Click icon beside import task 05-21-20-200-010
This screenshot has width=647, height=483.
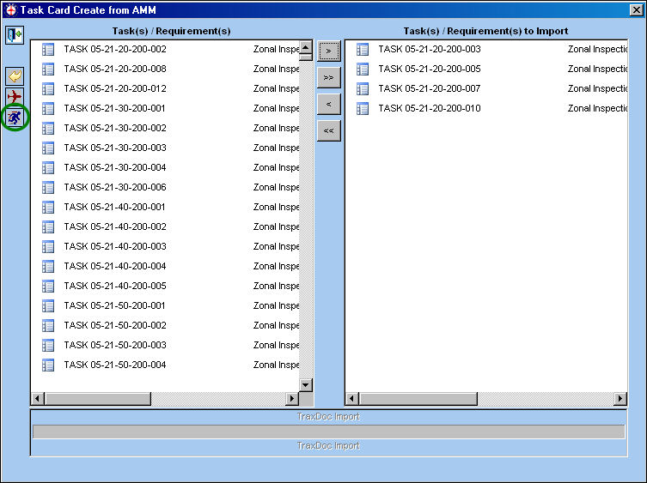point(363,109)
